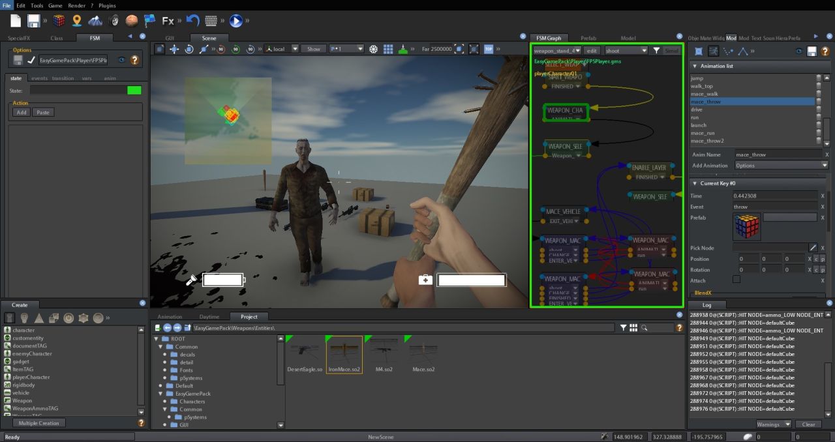Open the local coordinate space dropdown
This screenshot has width=835, height=442.
[x=282, y=49]
